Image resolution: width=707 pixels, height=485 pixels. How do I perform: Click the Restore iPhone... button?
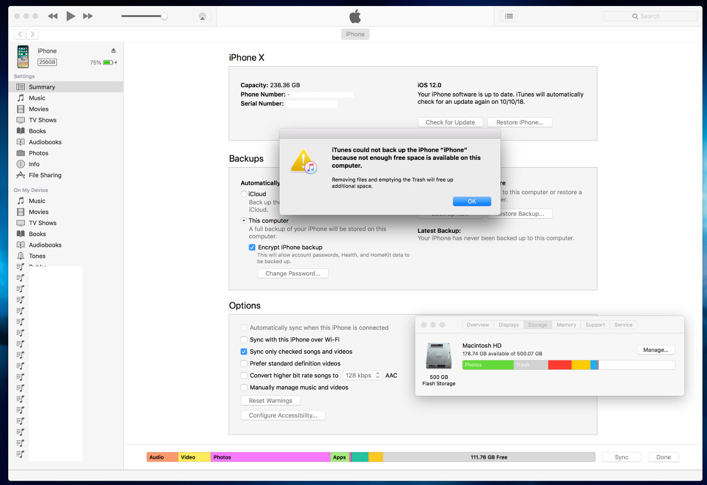coord(520,122)
